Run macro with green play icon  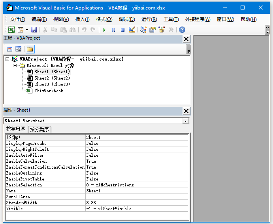tap(104, 30)
